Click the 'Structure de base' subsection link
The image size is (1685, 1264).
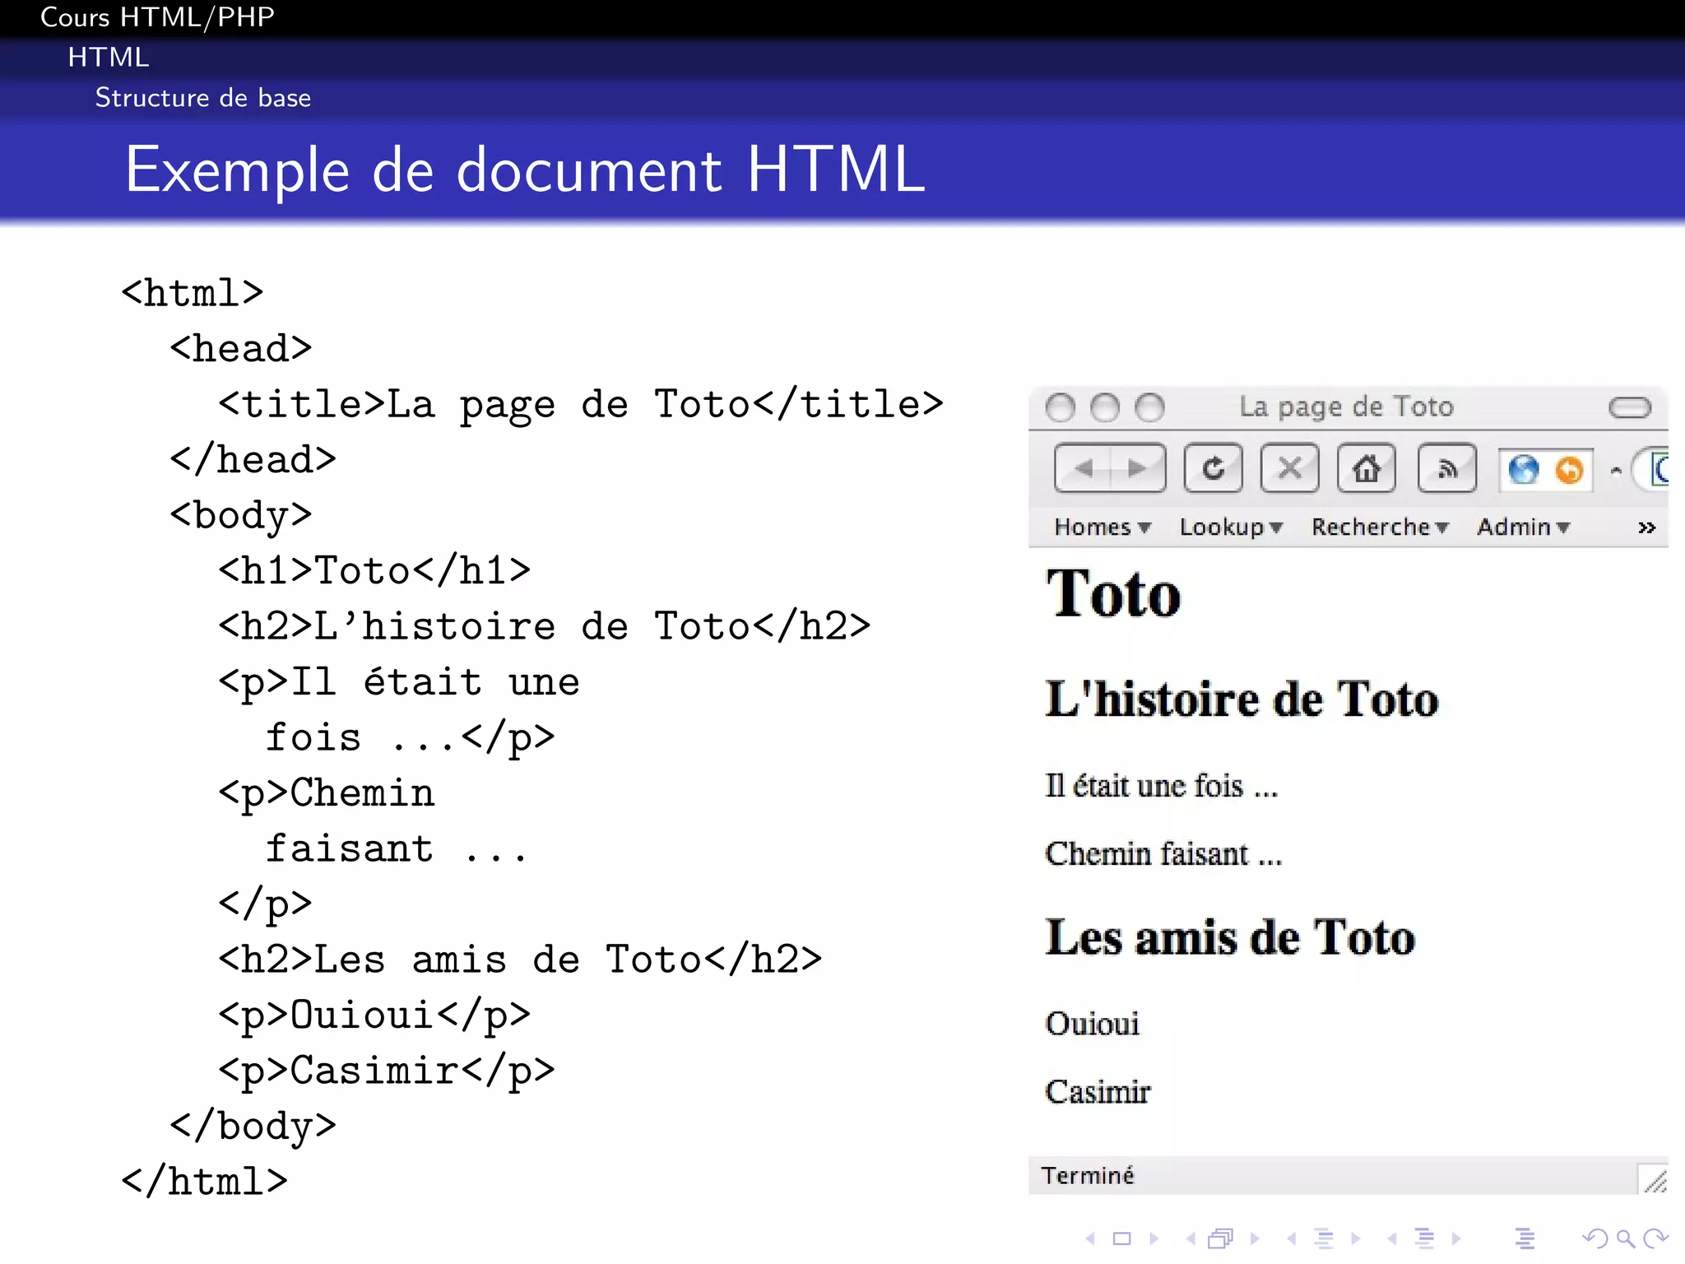(x=203, y=97)
